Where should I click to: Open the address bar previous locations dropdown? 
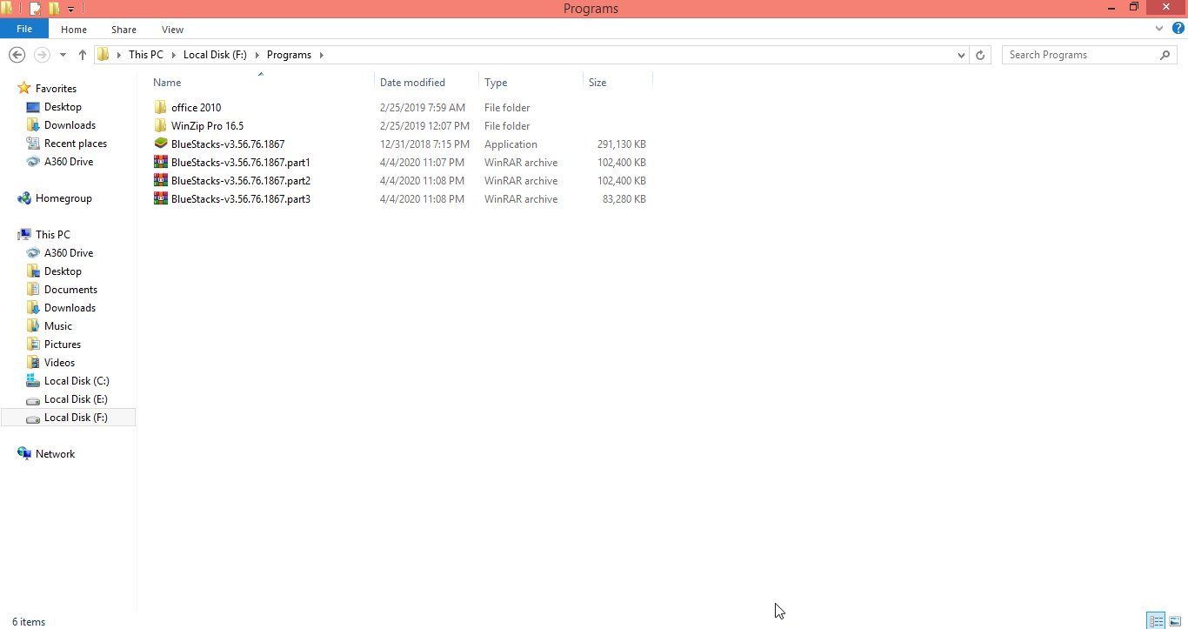point(961,55)
